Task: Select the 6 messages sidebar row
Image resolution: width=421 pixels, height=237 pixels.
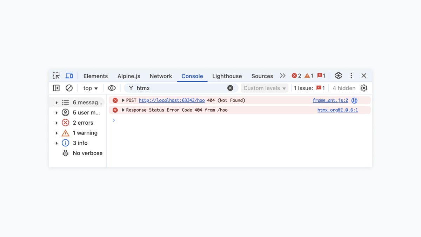Action: 78,103
